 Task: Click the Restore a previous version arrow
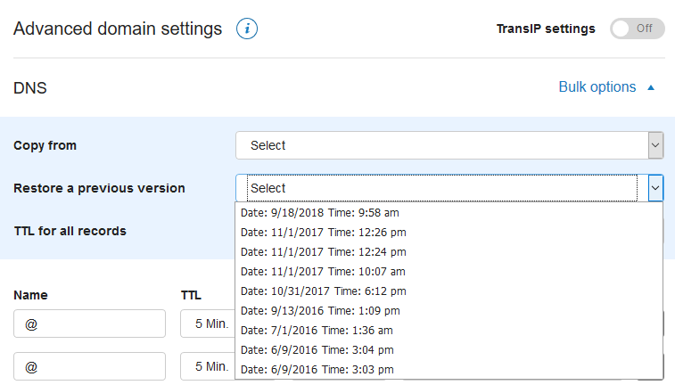point(655,188)
